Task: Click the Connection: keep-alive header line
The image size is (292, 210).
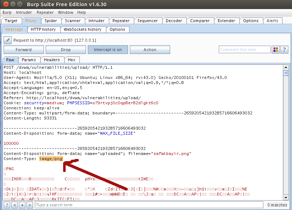Action: coord(32,108)
